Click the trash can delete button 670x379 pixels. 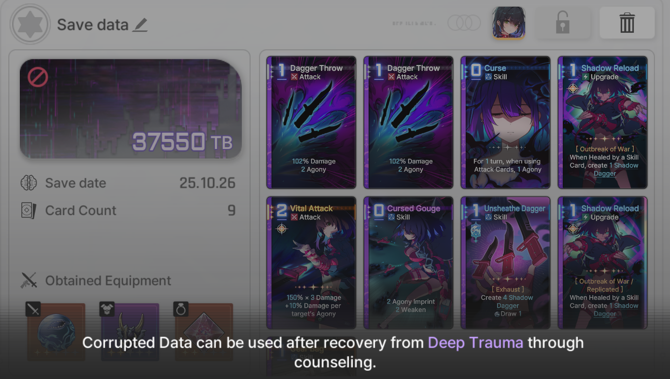click(627, 23)
